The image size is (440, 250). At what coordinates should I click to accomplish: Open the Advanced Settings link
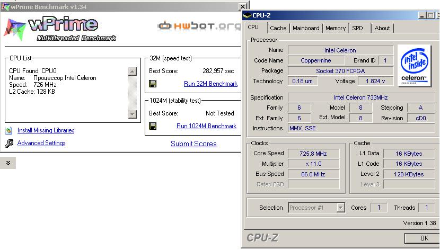click(41, 143)
